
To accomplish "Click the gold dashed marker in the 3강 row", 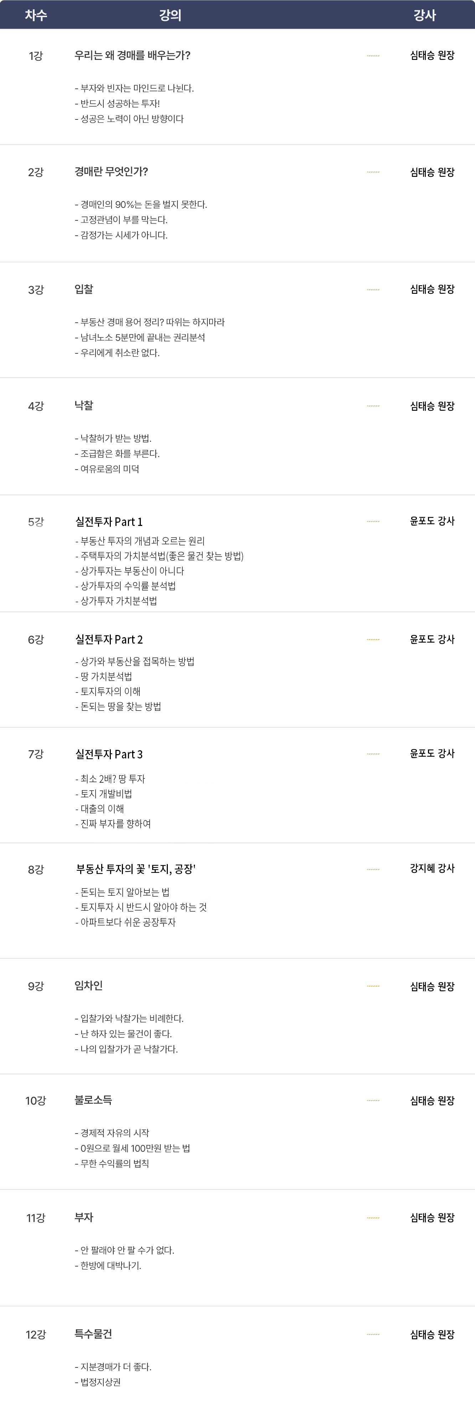I will click(373, 290).
